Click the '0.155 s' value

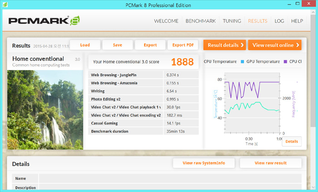[x=173, y=83]
